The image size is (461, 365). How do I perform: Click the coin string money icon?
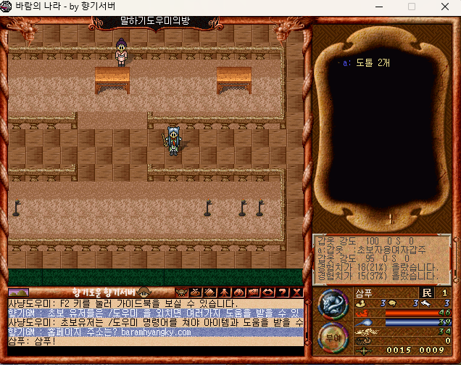(363, 342)
